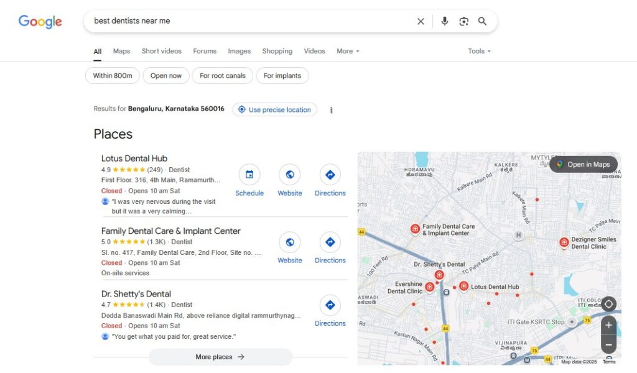Click Terms link on the map
The width and height of the screenshot is (637, 373).
pyautogui.click(x=609, y=362)
